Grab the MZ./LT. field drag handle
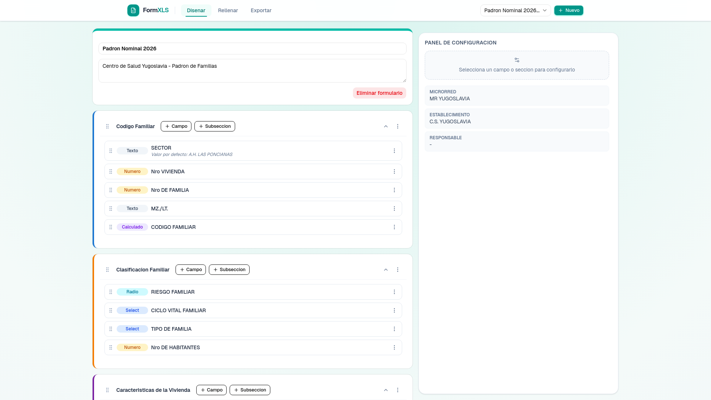The image size is (711, 400). tap(111, 209)
